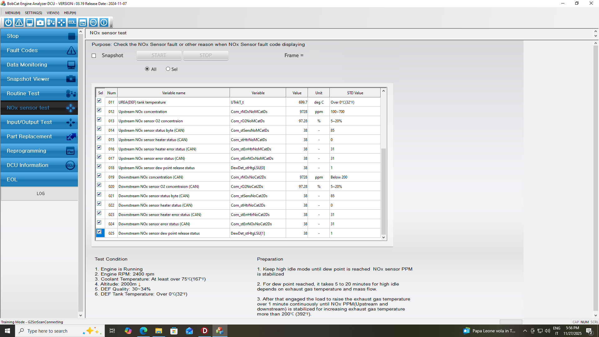Click the ECU icon in the toolbar
Viewport: 599px width, 337px height.
pos(93,22)
